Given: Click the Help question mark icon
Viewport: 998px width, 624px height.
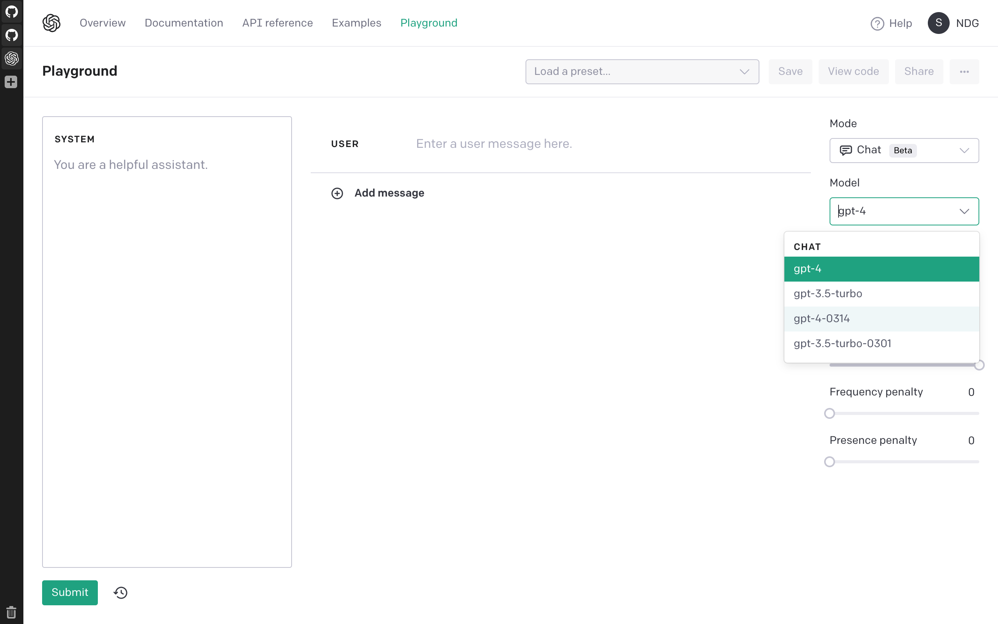Looking at the screenshot, I should (877, 23).
